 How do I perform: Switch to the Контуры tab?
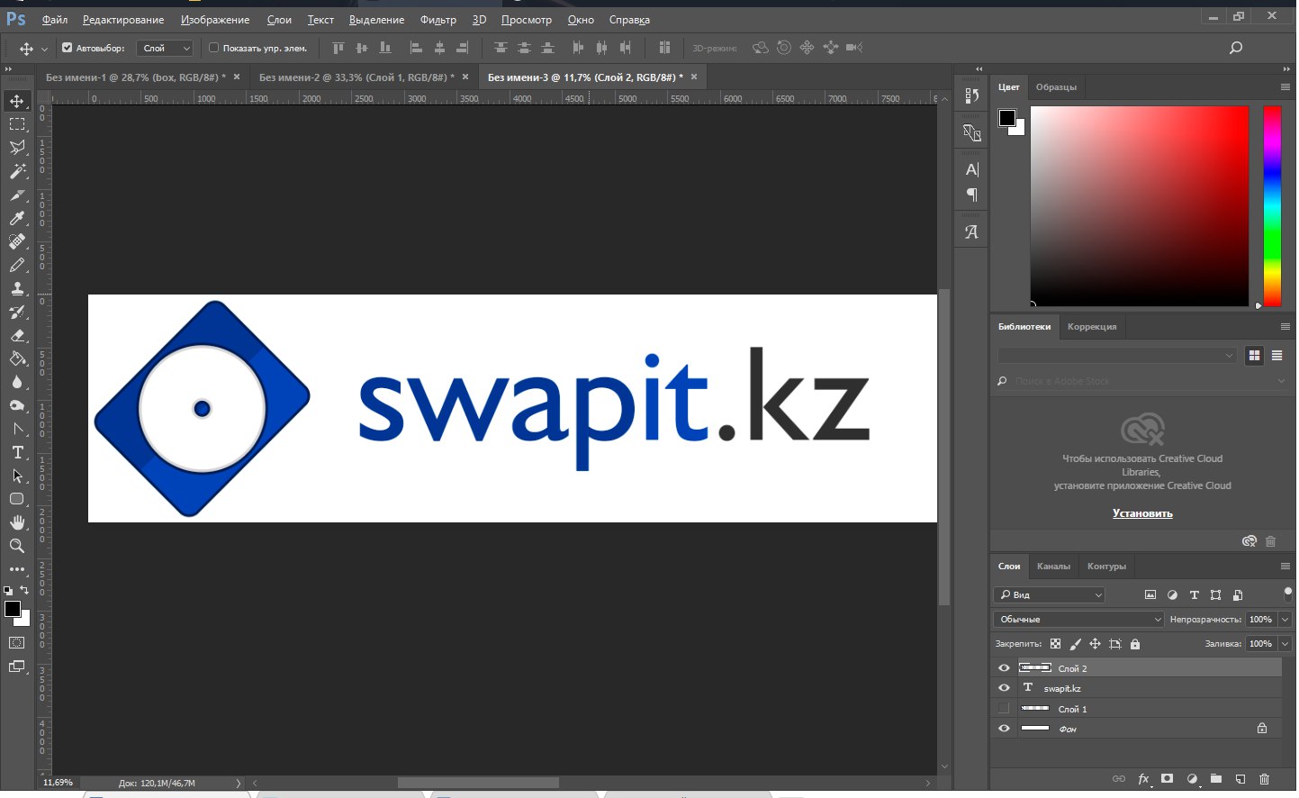1106,566
